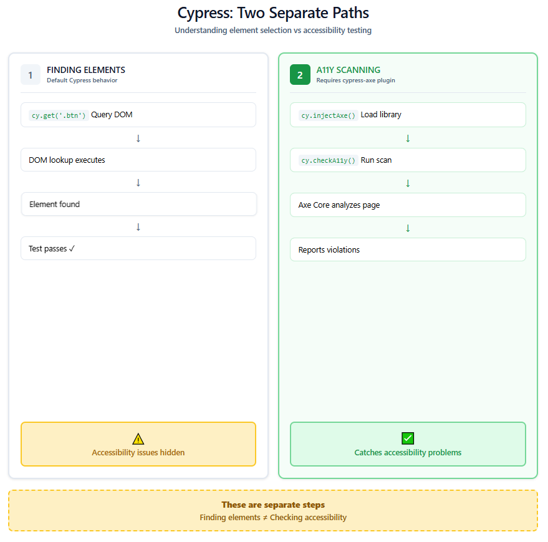Click the cy.checkA11y() code snippet
The width and height of the screenshot is (548, 542).
pyautogui.click(x=328, y=160)
